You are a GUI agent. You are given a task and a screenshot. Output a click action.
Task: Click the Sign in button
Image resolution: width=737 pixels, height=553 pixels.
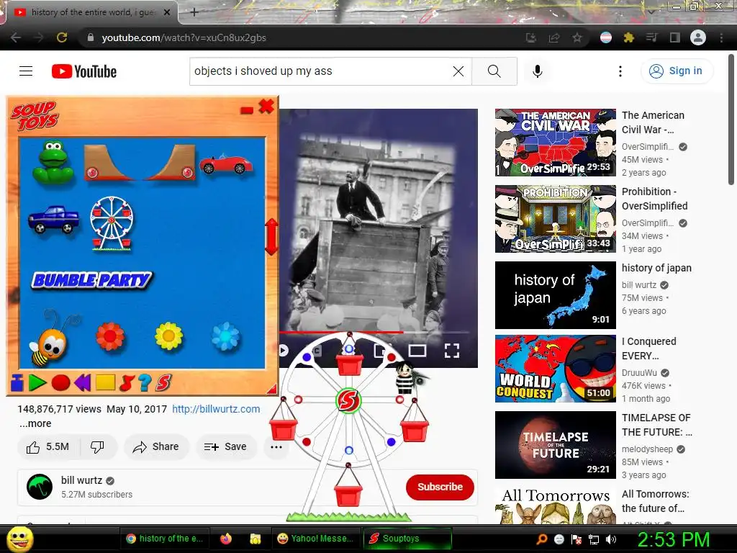coord(677,71)
